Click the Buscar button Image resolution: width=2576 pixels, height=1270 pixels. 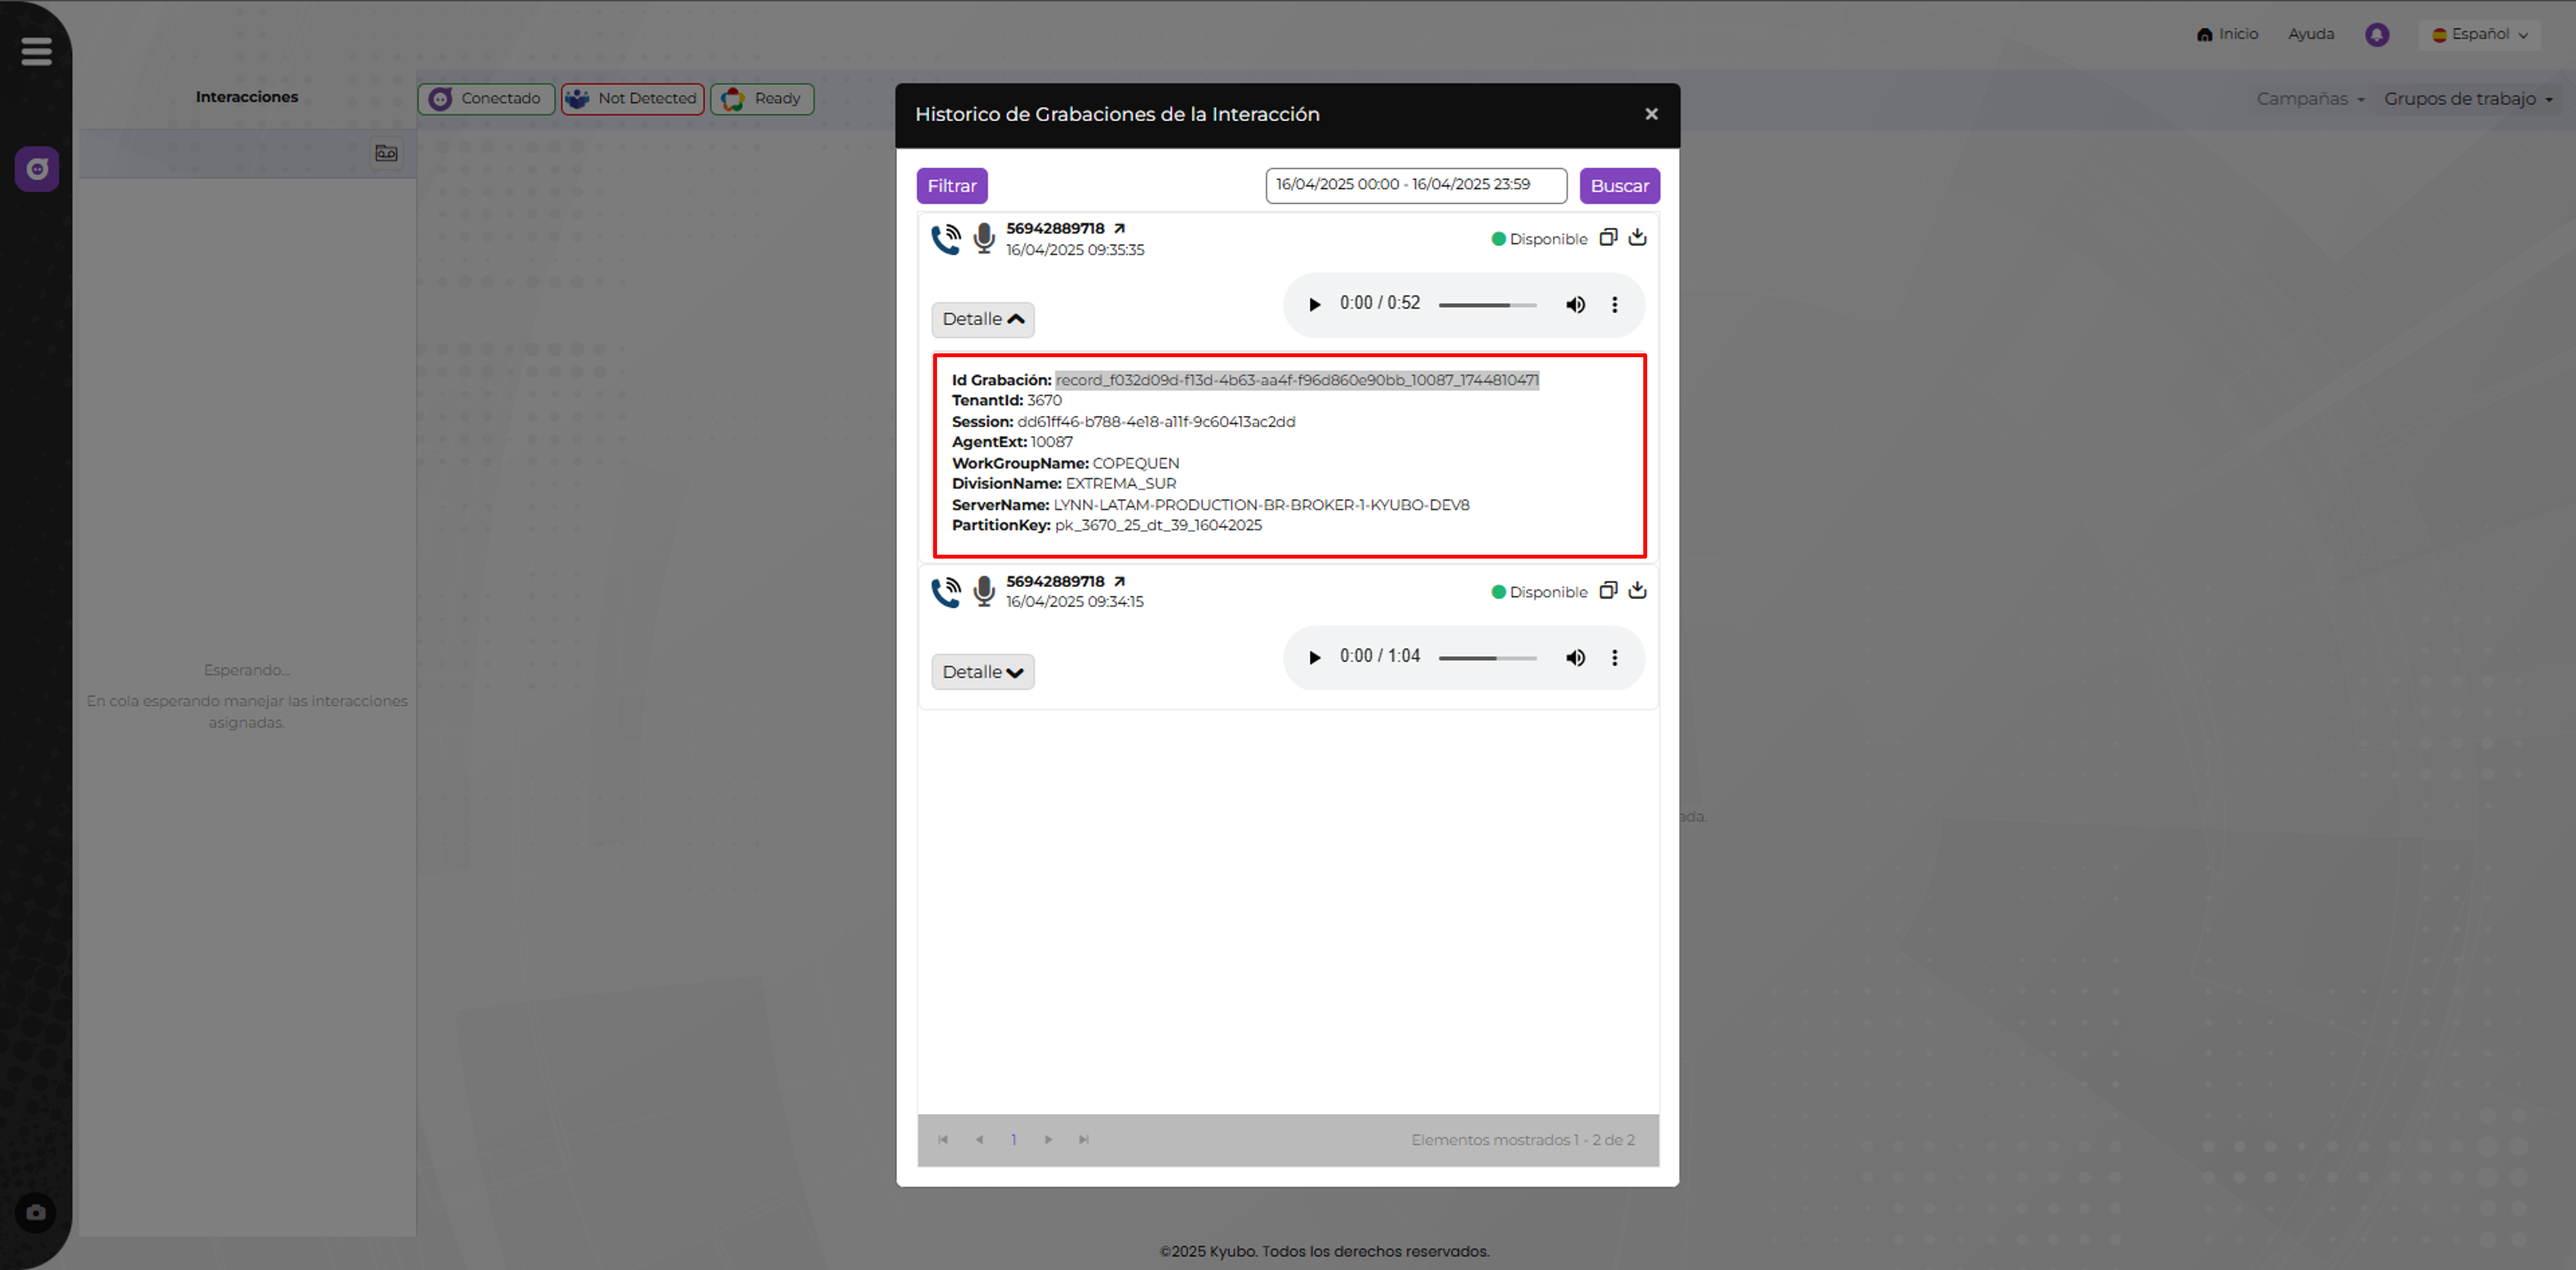point(1619,185)
